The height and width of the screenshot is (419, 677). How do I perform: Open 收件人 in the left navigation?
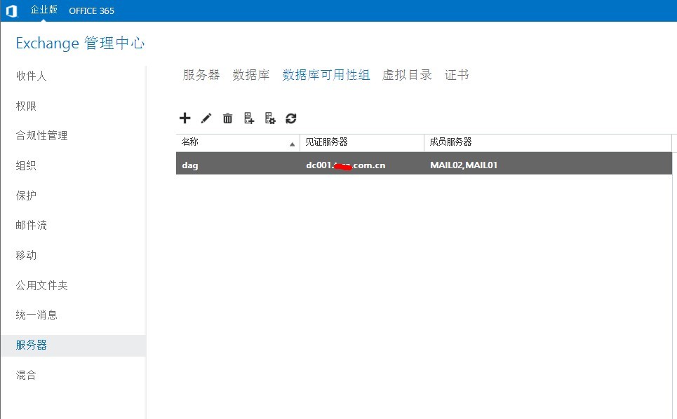31,76
